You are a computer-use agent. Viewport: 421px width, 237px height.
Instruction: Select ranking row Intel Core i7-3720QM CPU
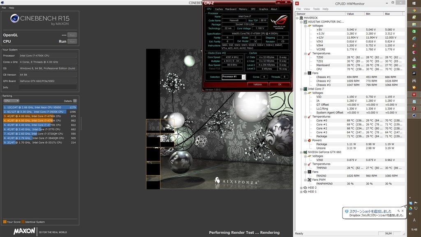[x=40, y=134]
